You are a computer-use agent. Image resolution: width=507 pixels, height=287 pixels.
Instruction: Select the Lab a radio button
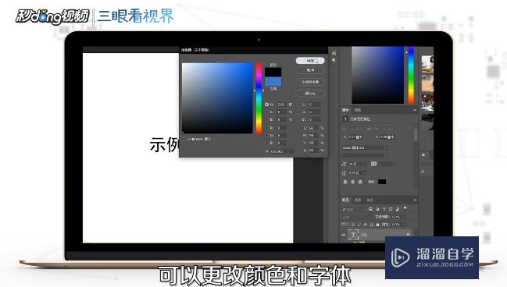point(299,112)
